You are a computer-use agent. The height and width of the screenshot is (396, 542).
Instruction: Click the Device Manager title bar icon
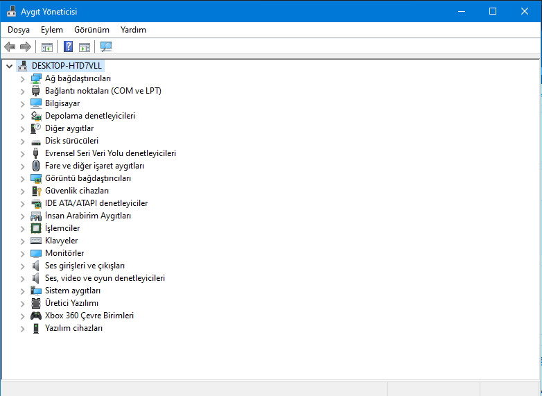click(11, 11)
